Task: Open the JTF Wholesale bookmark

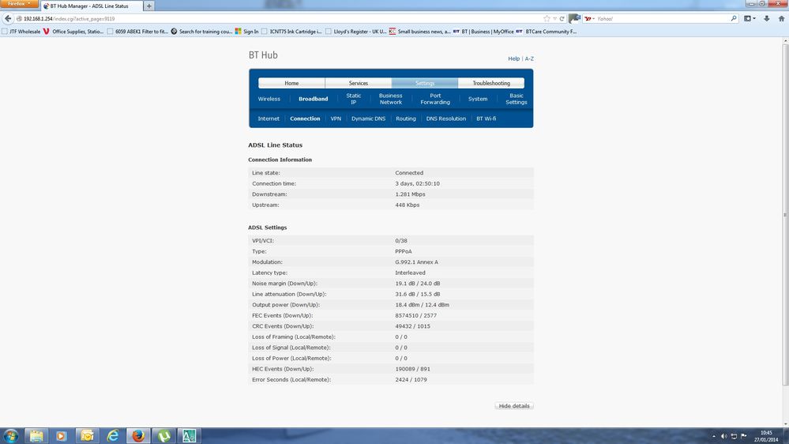Action: (21, 32)
